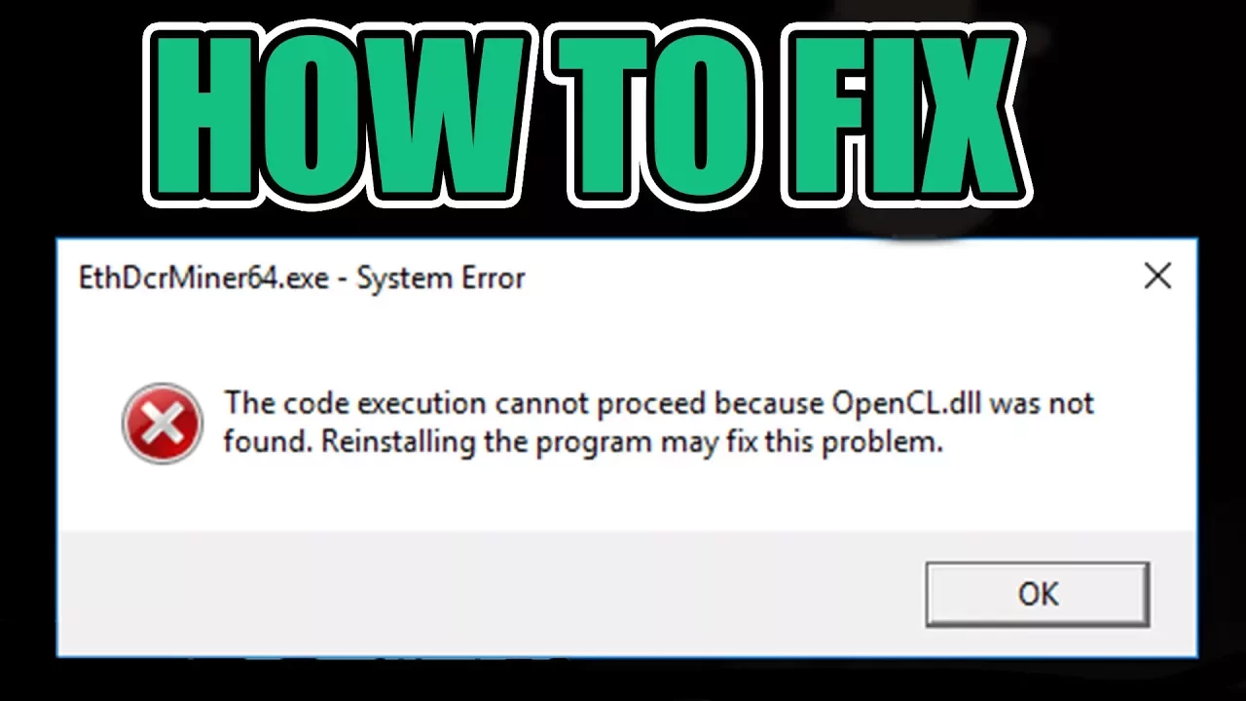
Task: Click the gray footer area beside OK
Action: [487, 594]
